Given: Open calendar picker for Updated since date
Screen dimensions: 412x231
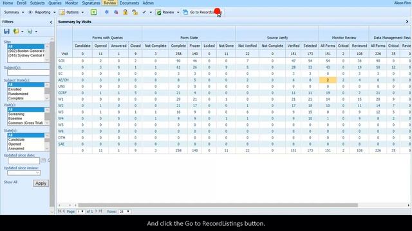Looking at the screenshot, I should pos(43,160).
